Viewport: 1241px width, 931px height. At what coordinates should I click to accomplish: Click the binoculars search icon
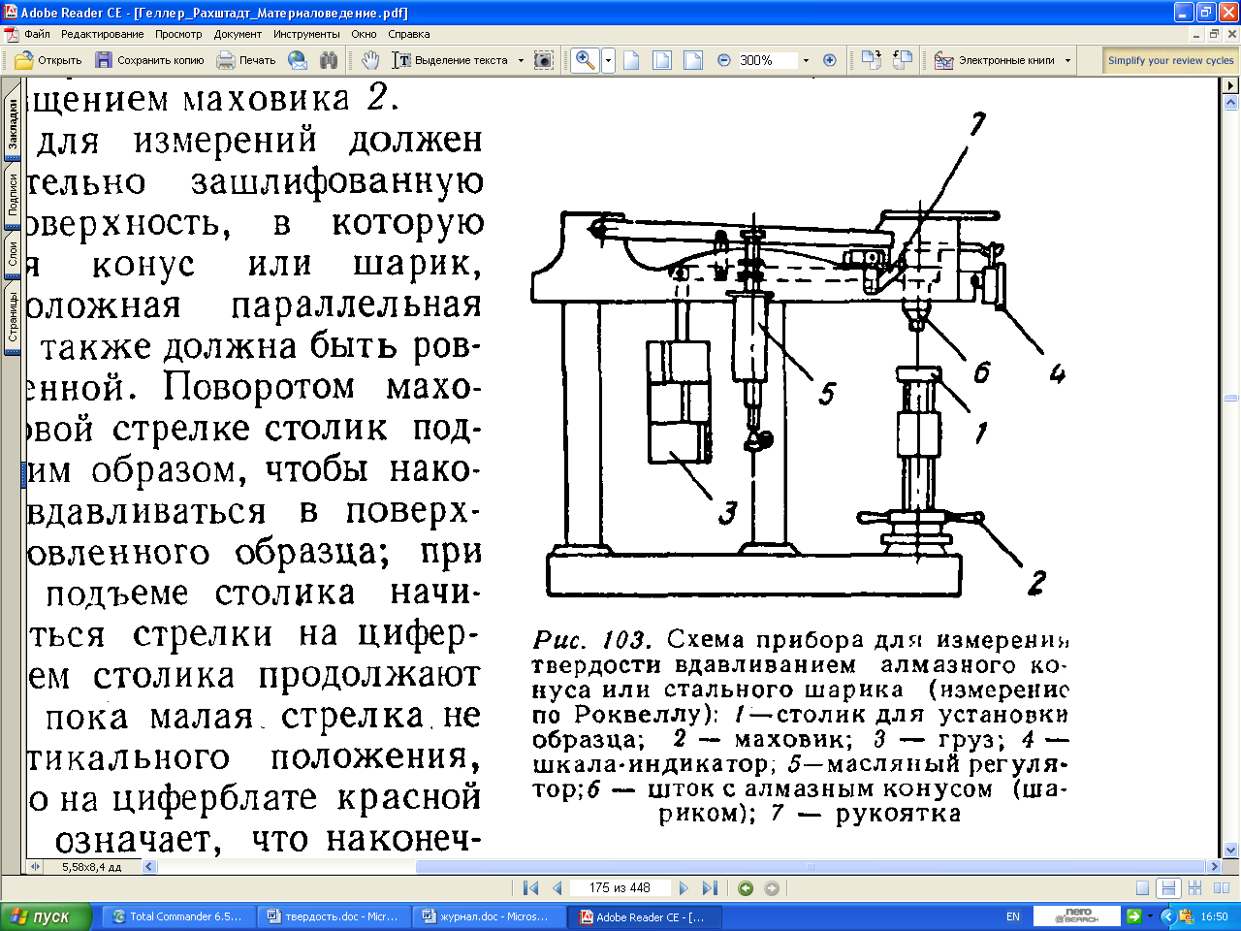[329, 60]
